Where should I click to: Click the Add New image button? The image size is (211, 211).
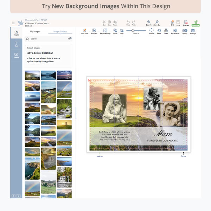click(x=94, y=31)
